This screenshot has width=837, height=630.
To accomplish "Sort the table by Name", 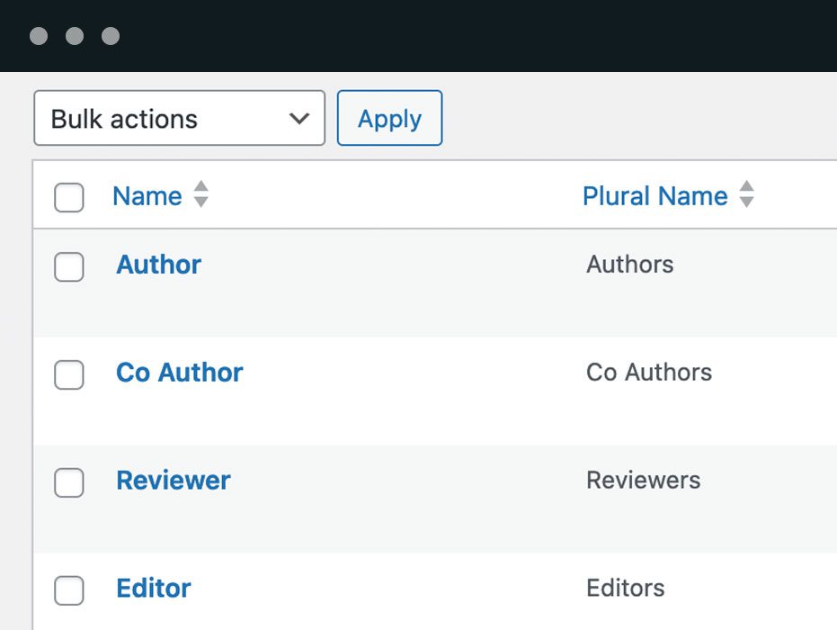I will [146, 195].
